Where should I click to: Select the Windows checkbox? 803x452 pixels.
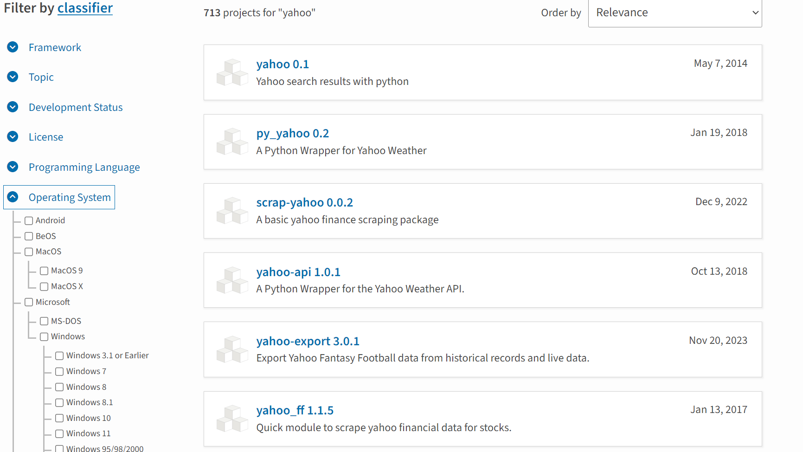(x=44, y=337)
